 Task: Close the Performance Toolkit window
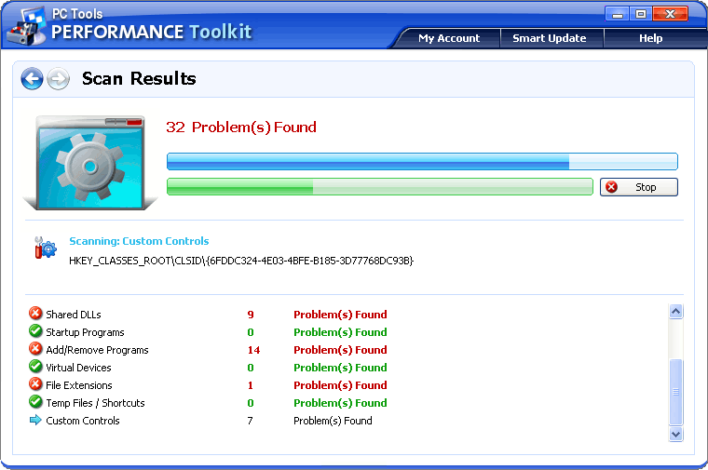671,14
